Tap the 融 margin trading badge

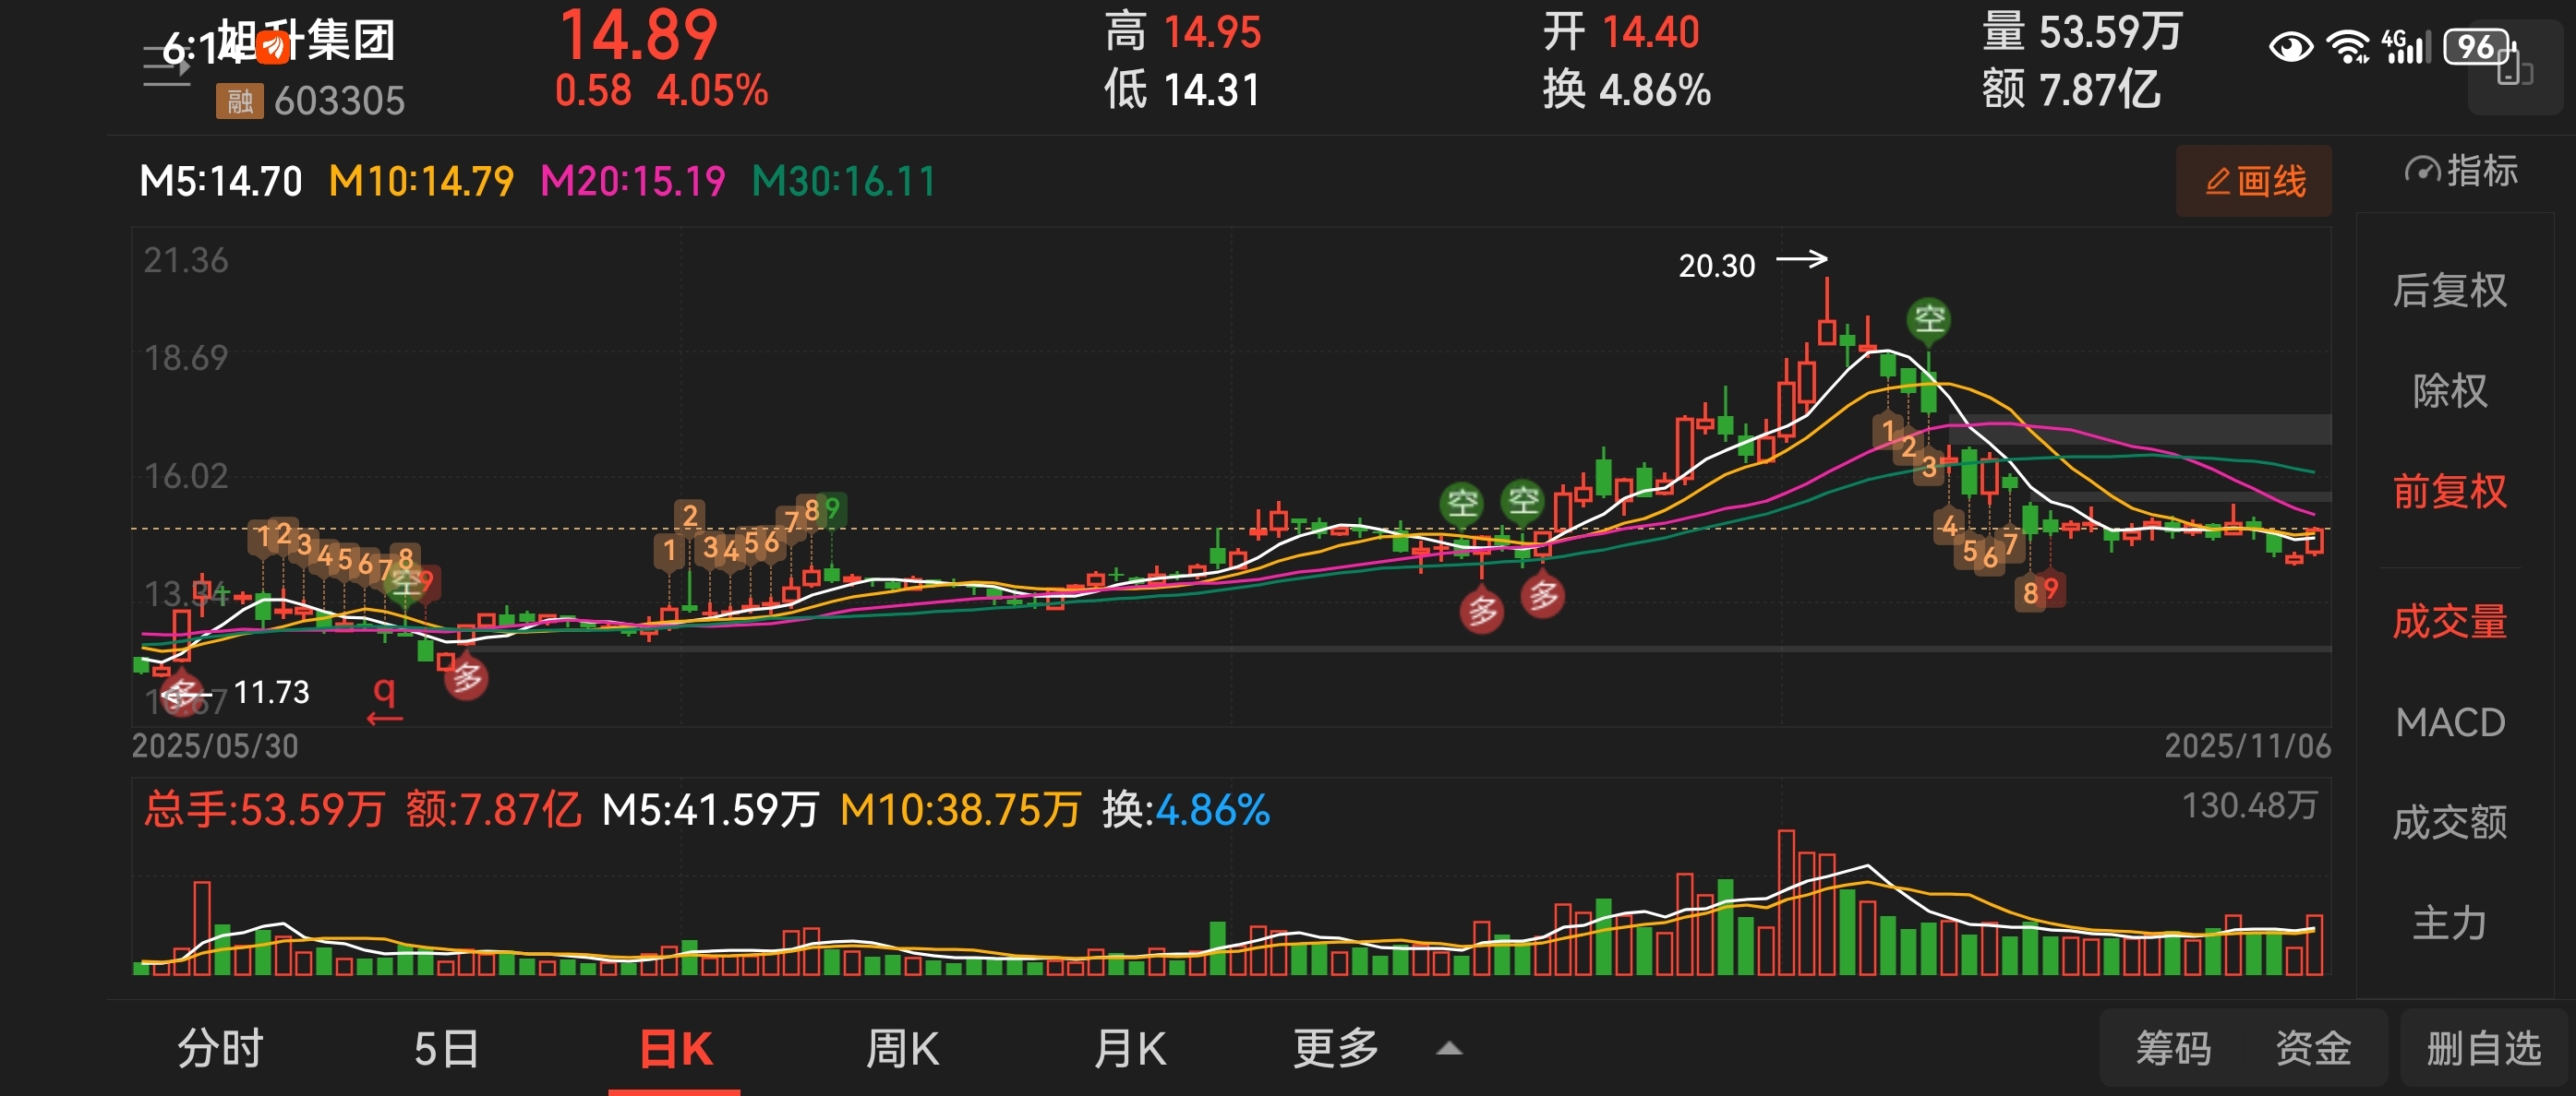(239, 101)
